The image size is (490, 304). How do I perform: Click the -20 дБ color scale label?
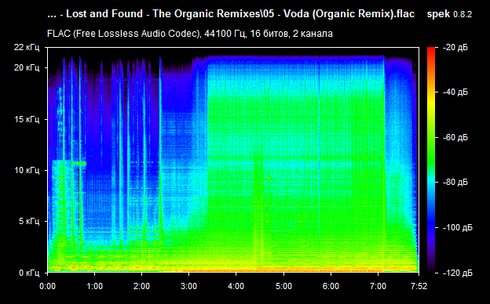tap(455, 47)
